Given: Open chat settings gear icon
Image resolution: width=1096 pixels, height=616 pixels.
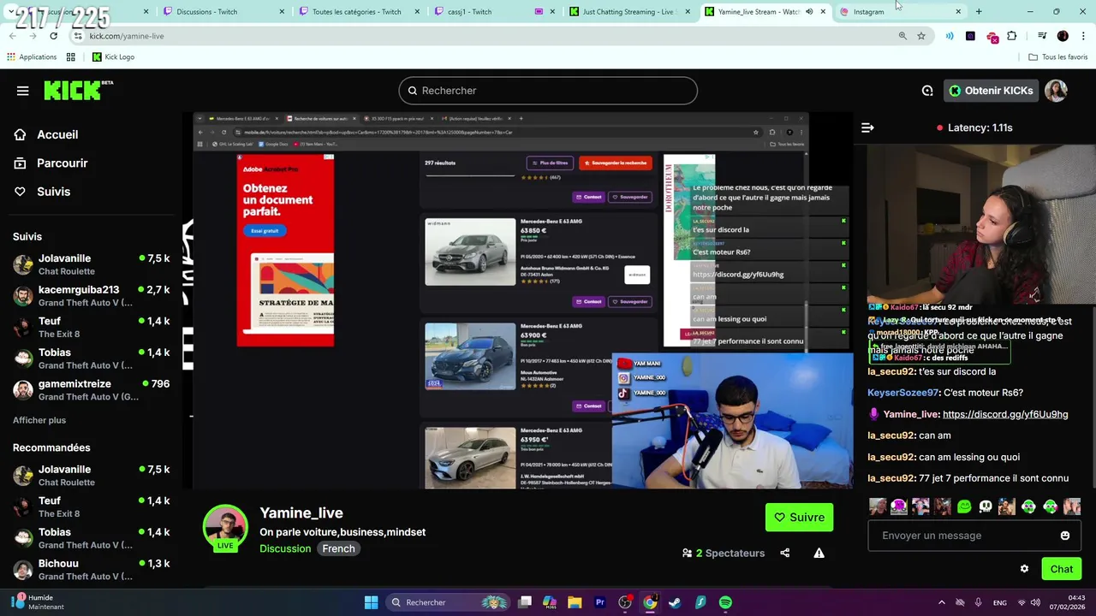Looking at the screenshot, I should [1024, 569].
